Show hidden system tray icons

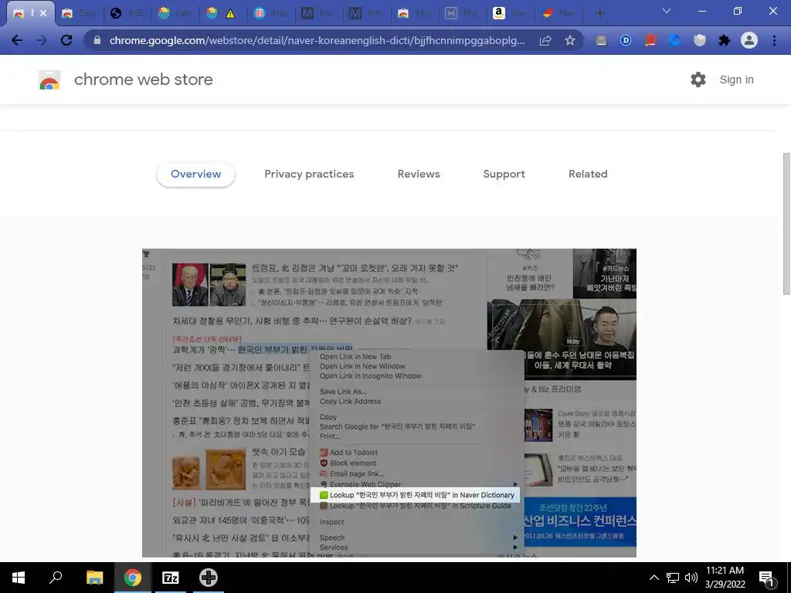pos(654,578)
